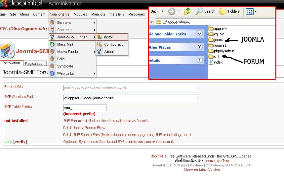Click the Joomla! footer license link
The width and height of the screenshot is (284, 176).
157,156
